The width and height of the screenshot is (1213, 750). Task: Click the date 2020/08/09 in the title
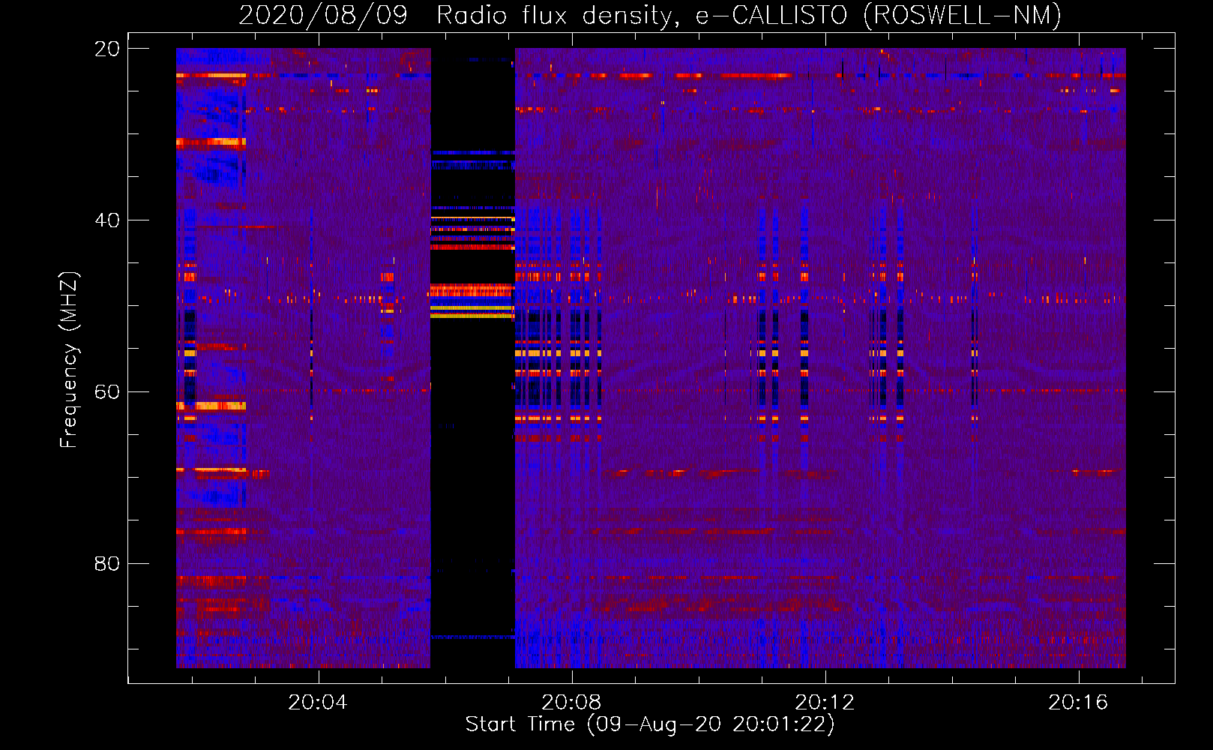(323, 15)
